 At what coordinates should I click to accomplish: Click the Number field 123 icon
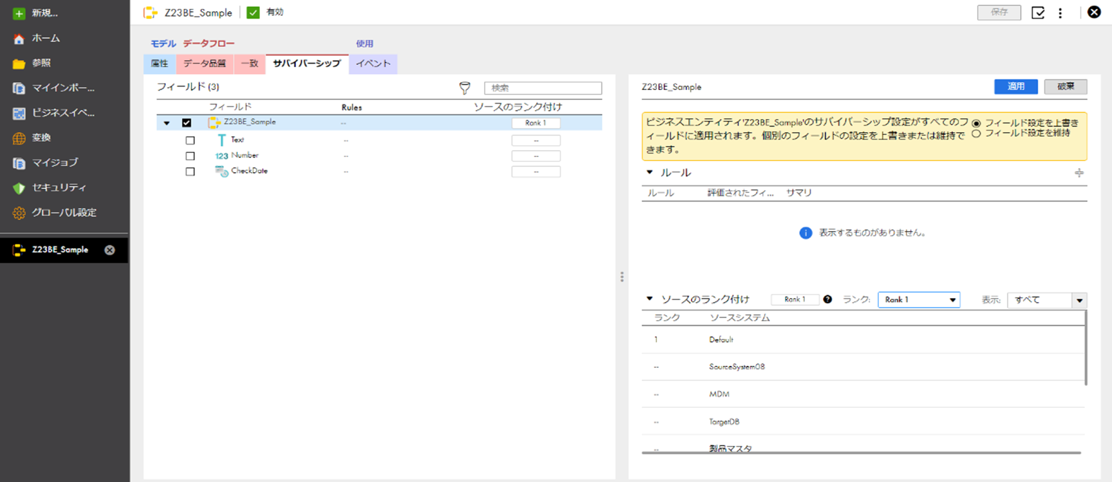coord(221,156)
